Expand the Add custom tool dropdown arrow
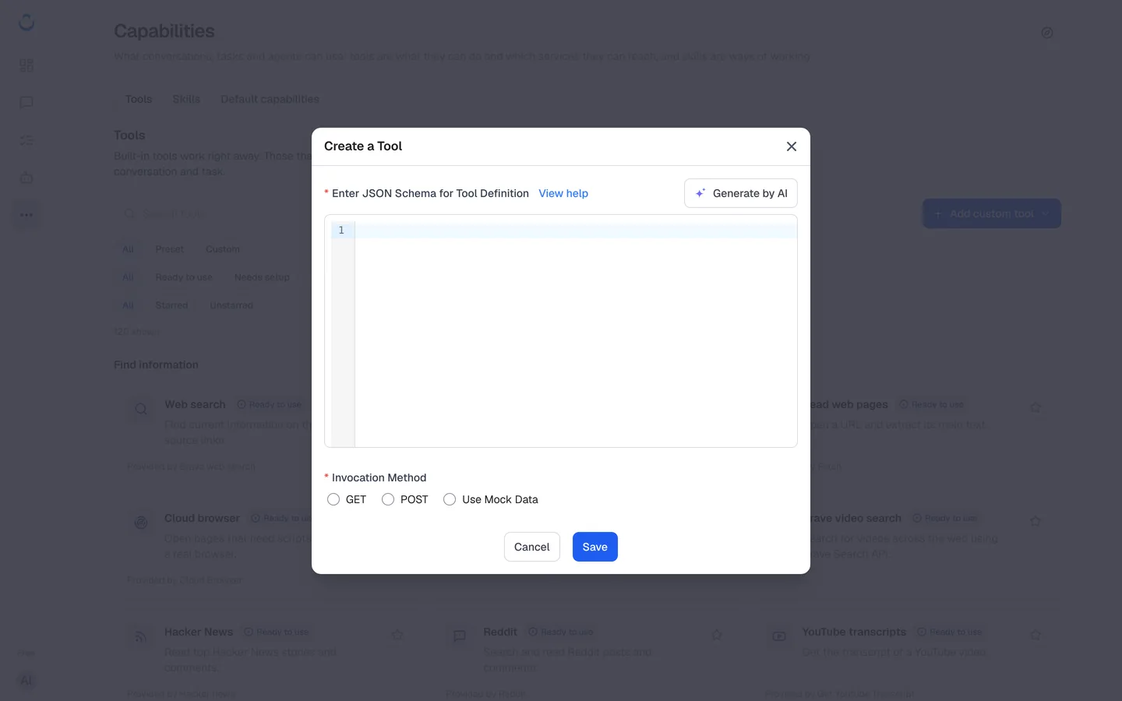Viewport: 1122px width, 701px height. point(1045,213)
